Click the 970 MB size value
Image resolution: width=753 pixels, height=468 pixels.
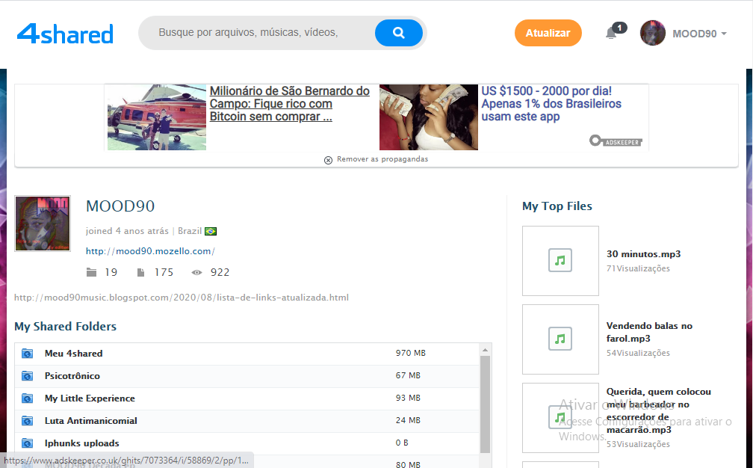411,353
